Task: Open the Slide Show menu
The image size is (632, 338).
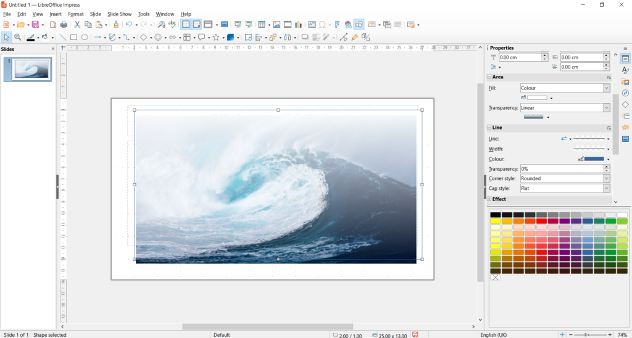Action: click(119, 14)
